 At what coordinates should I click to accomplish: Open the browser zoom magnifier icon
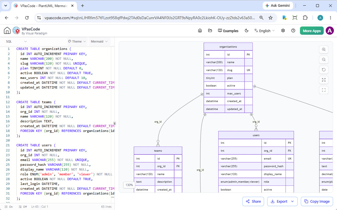click(x=261, y=18)
